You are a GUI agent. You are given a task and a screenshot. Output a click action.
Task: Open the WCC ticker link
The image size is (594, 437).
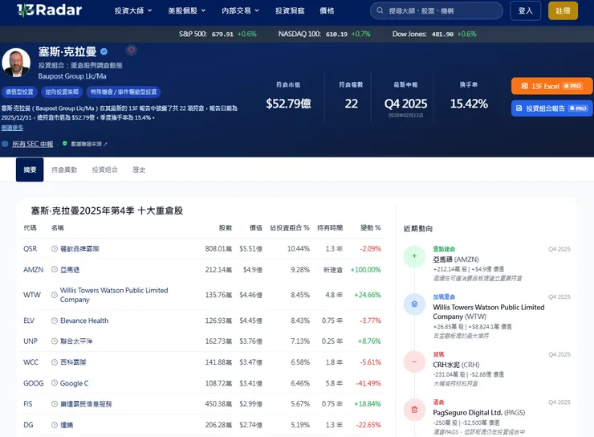(x=31, y=362)
